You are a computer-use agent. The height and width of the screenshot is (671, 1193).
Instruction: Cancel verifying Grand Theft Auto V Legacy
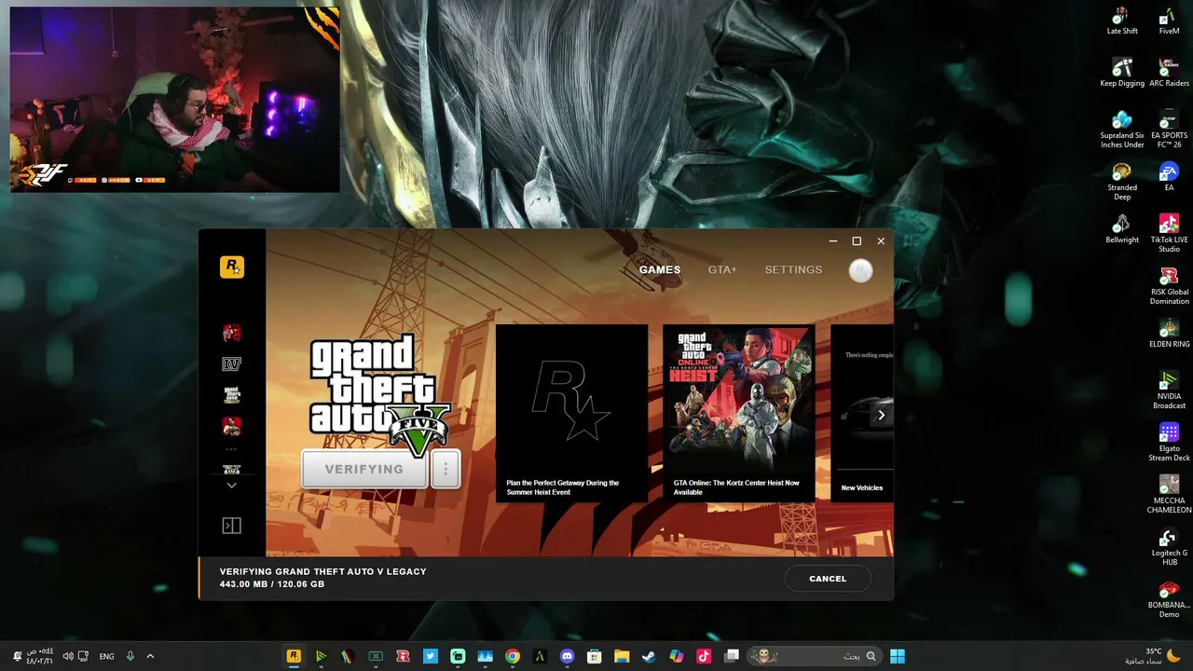click(828, 579)
